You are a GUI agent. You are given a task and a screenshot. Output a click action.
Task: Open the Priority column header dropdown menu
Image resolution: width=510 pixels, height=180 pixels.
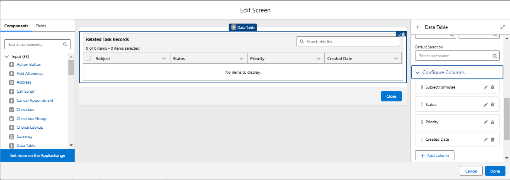click(x=318, y=59)
